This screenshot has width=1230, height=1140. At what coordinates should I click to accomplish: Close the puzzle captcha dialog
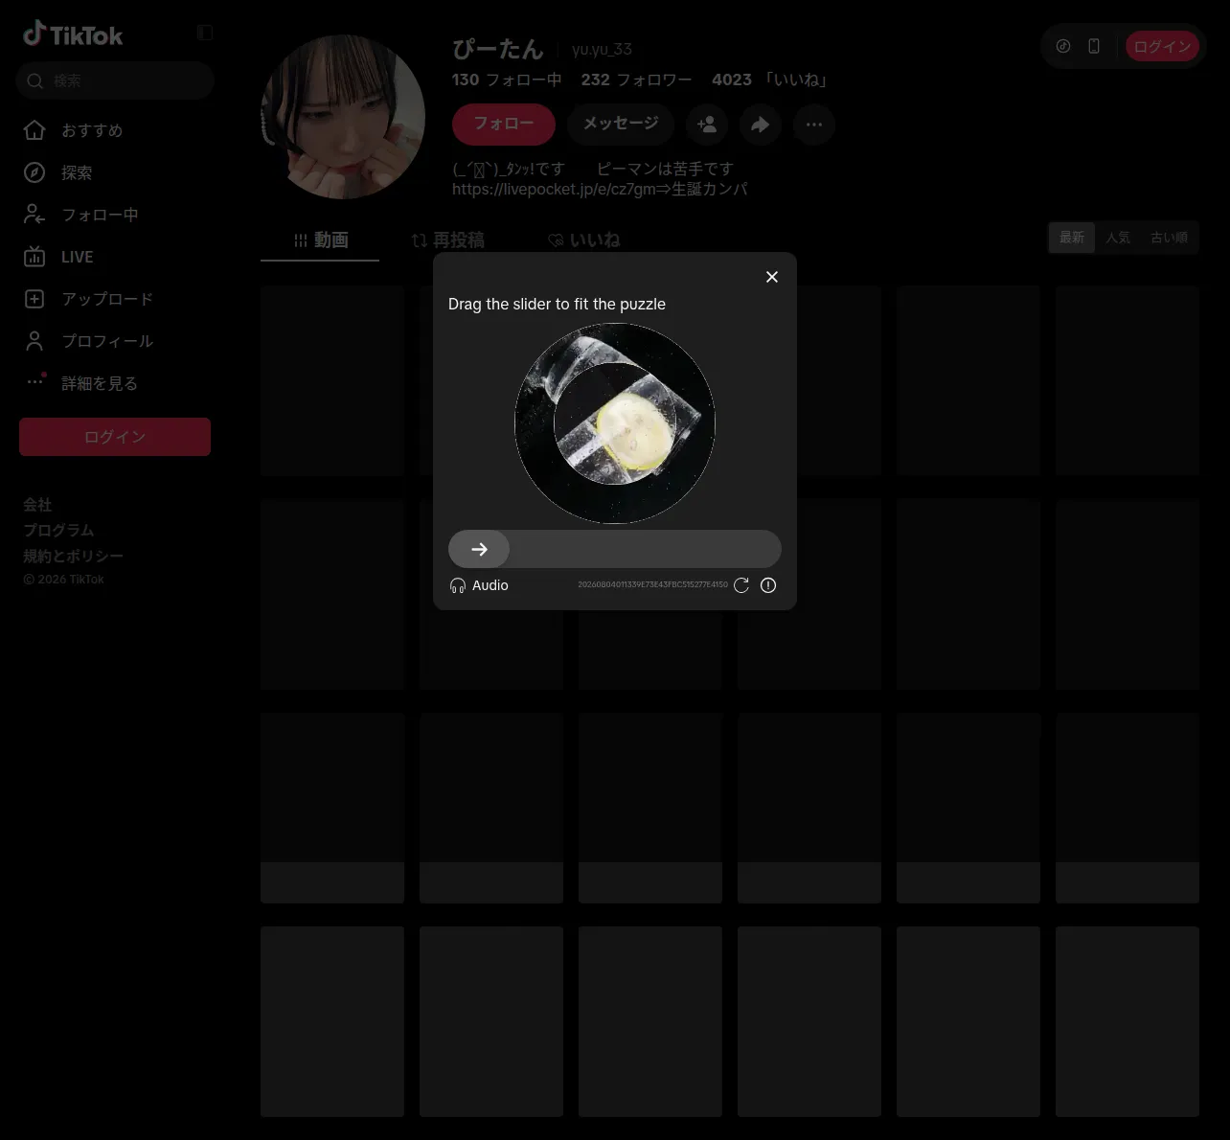pyautogui.click(x=772, y=277)
